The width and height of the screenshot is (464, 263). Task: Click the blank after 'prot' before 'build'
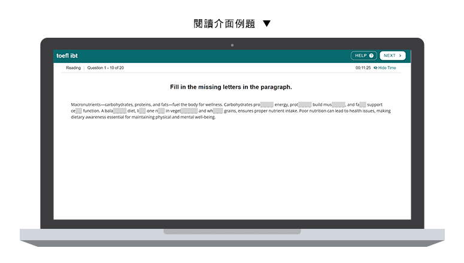pyautogui.click(x=305, y=104)
